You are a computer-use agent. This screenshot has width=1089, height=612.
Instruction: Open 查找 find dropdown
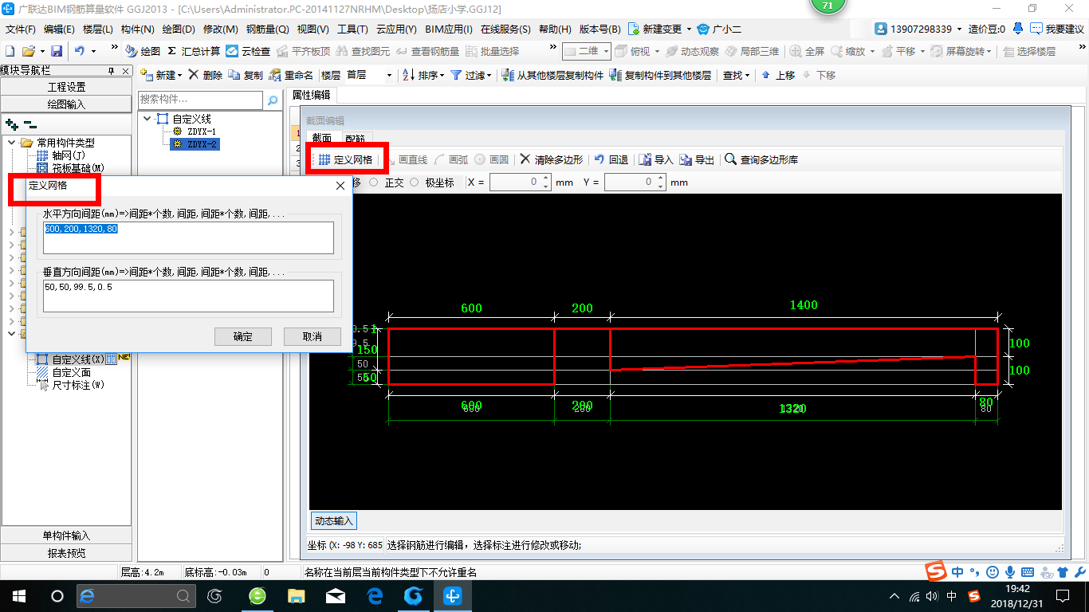pyautogui.click(x=736, y=75)
